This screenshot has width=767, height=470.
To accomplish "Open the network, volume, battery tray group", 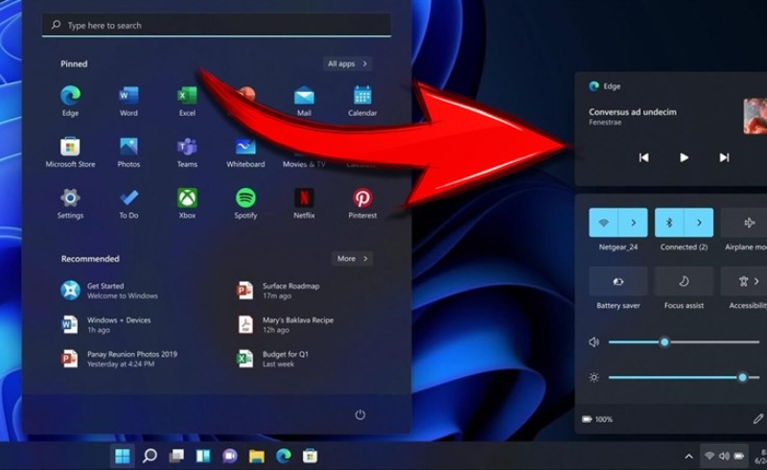I will tap(724, 457).
